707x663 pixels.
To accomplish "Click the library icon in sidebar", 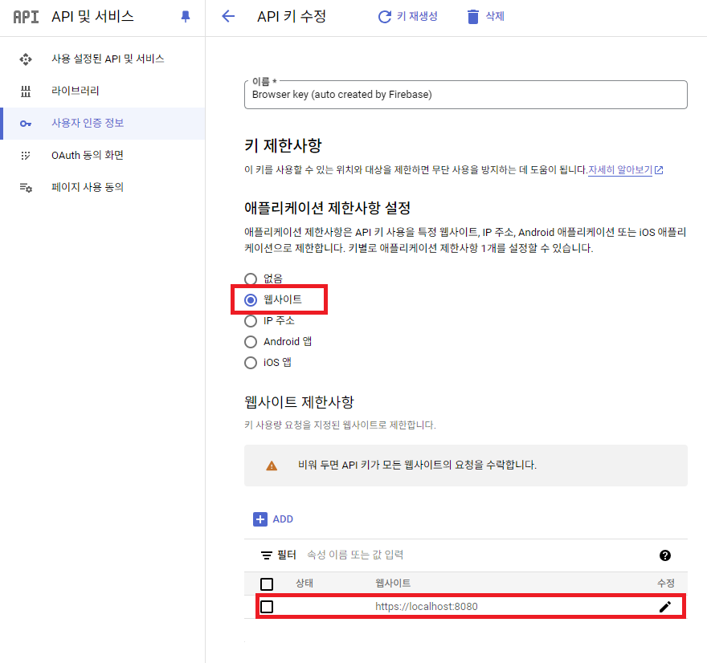I will [26, 92].
